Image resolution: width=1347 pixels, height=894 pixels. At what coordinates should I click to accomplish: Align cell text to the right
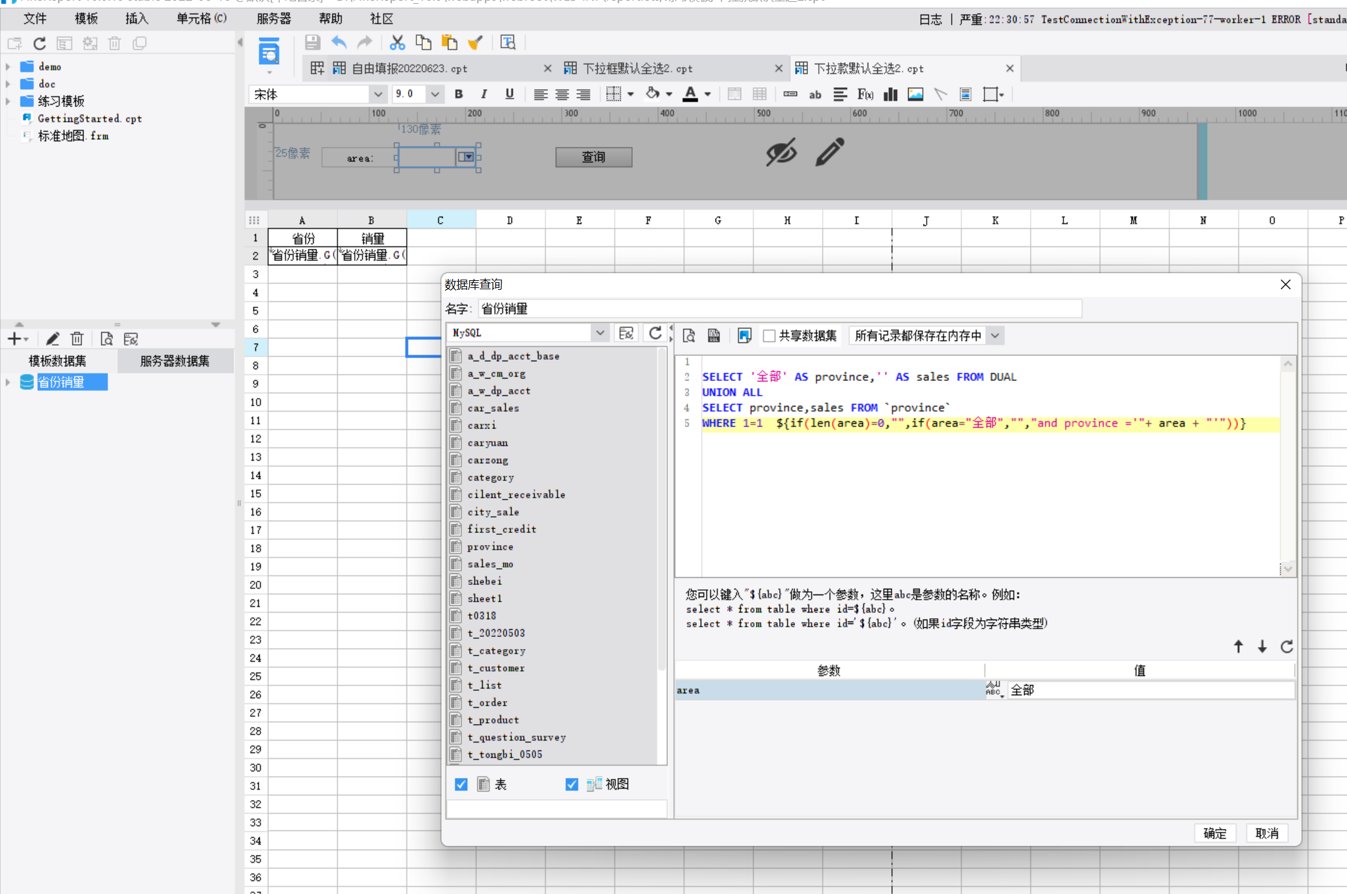583,94
